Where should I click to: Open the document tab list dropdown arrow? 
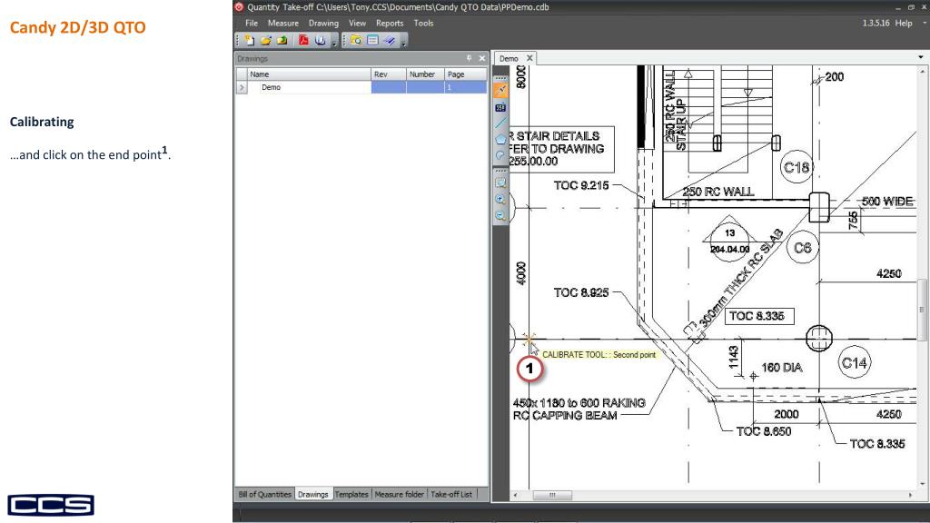pos(921,57)
